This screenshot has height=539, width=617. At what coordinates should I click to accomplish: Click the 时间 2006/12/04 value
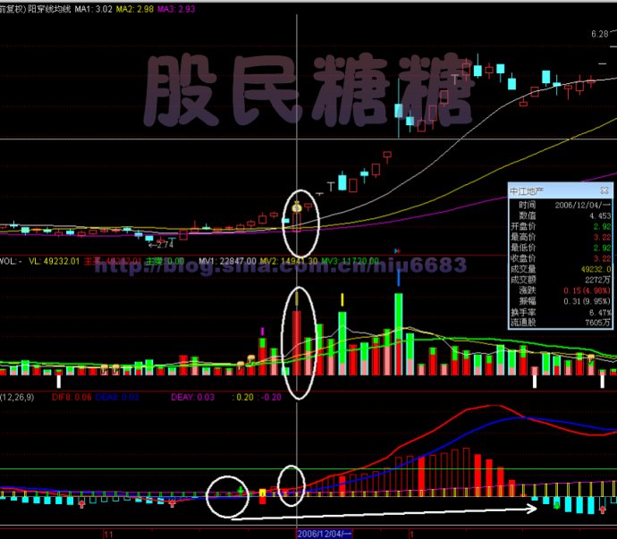tap(582, 205)
